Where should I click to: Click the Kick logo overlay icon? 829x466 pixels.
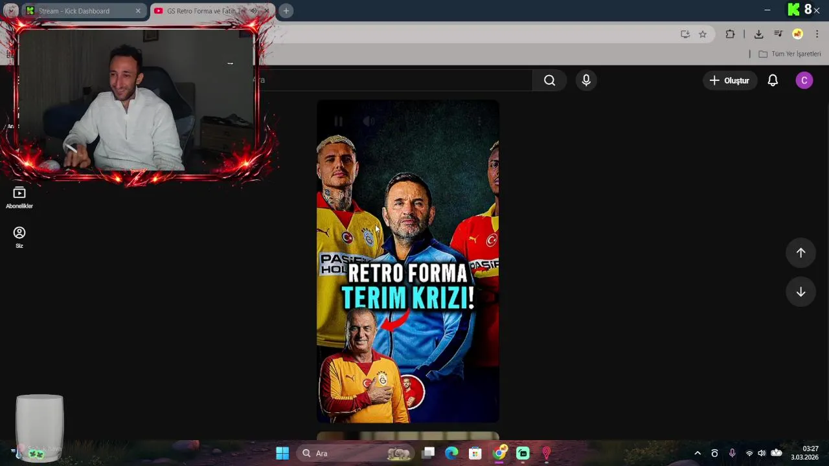pos(793,10)
